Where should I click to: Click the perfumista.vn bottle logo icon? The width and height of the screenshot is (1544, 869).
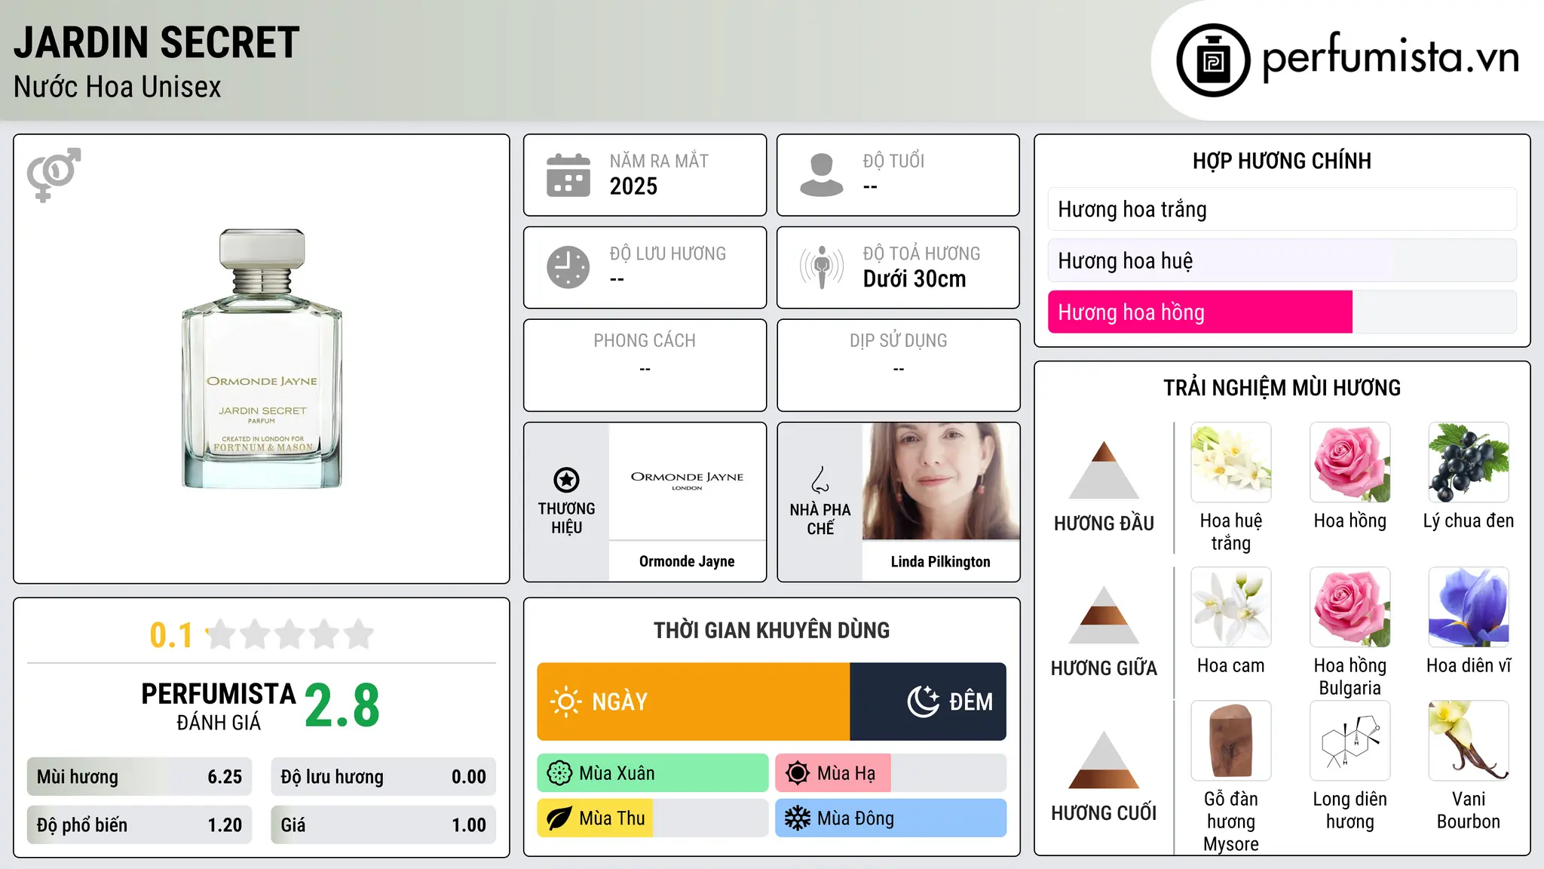tap(1213, 60)
